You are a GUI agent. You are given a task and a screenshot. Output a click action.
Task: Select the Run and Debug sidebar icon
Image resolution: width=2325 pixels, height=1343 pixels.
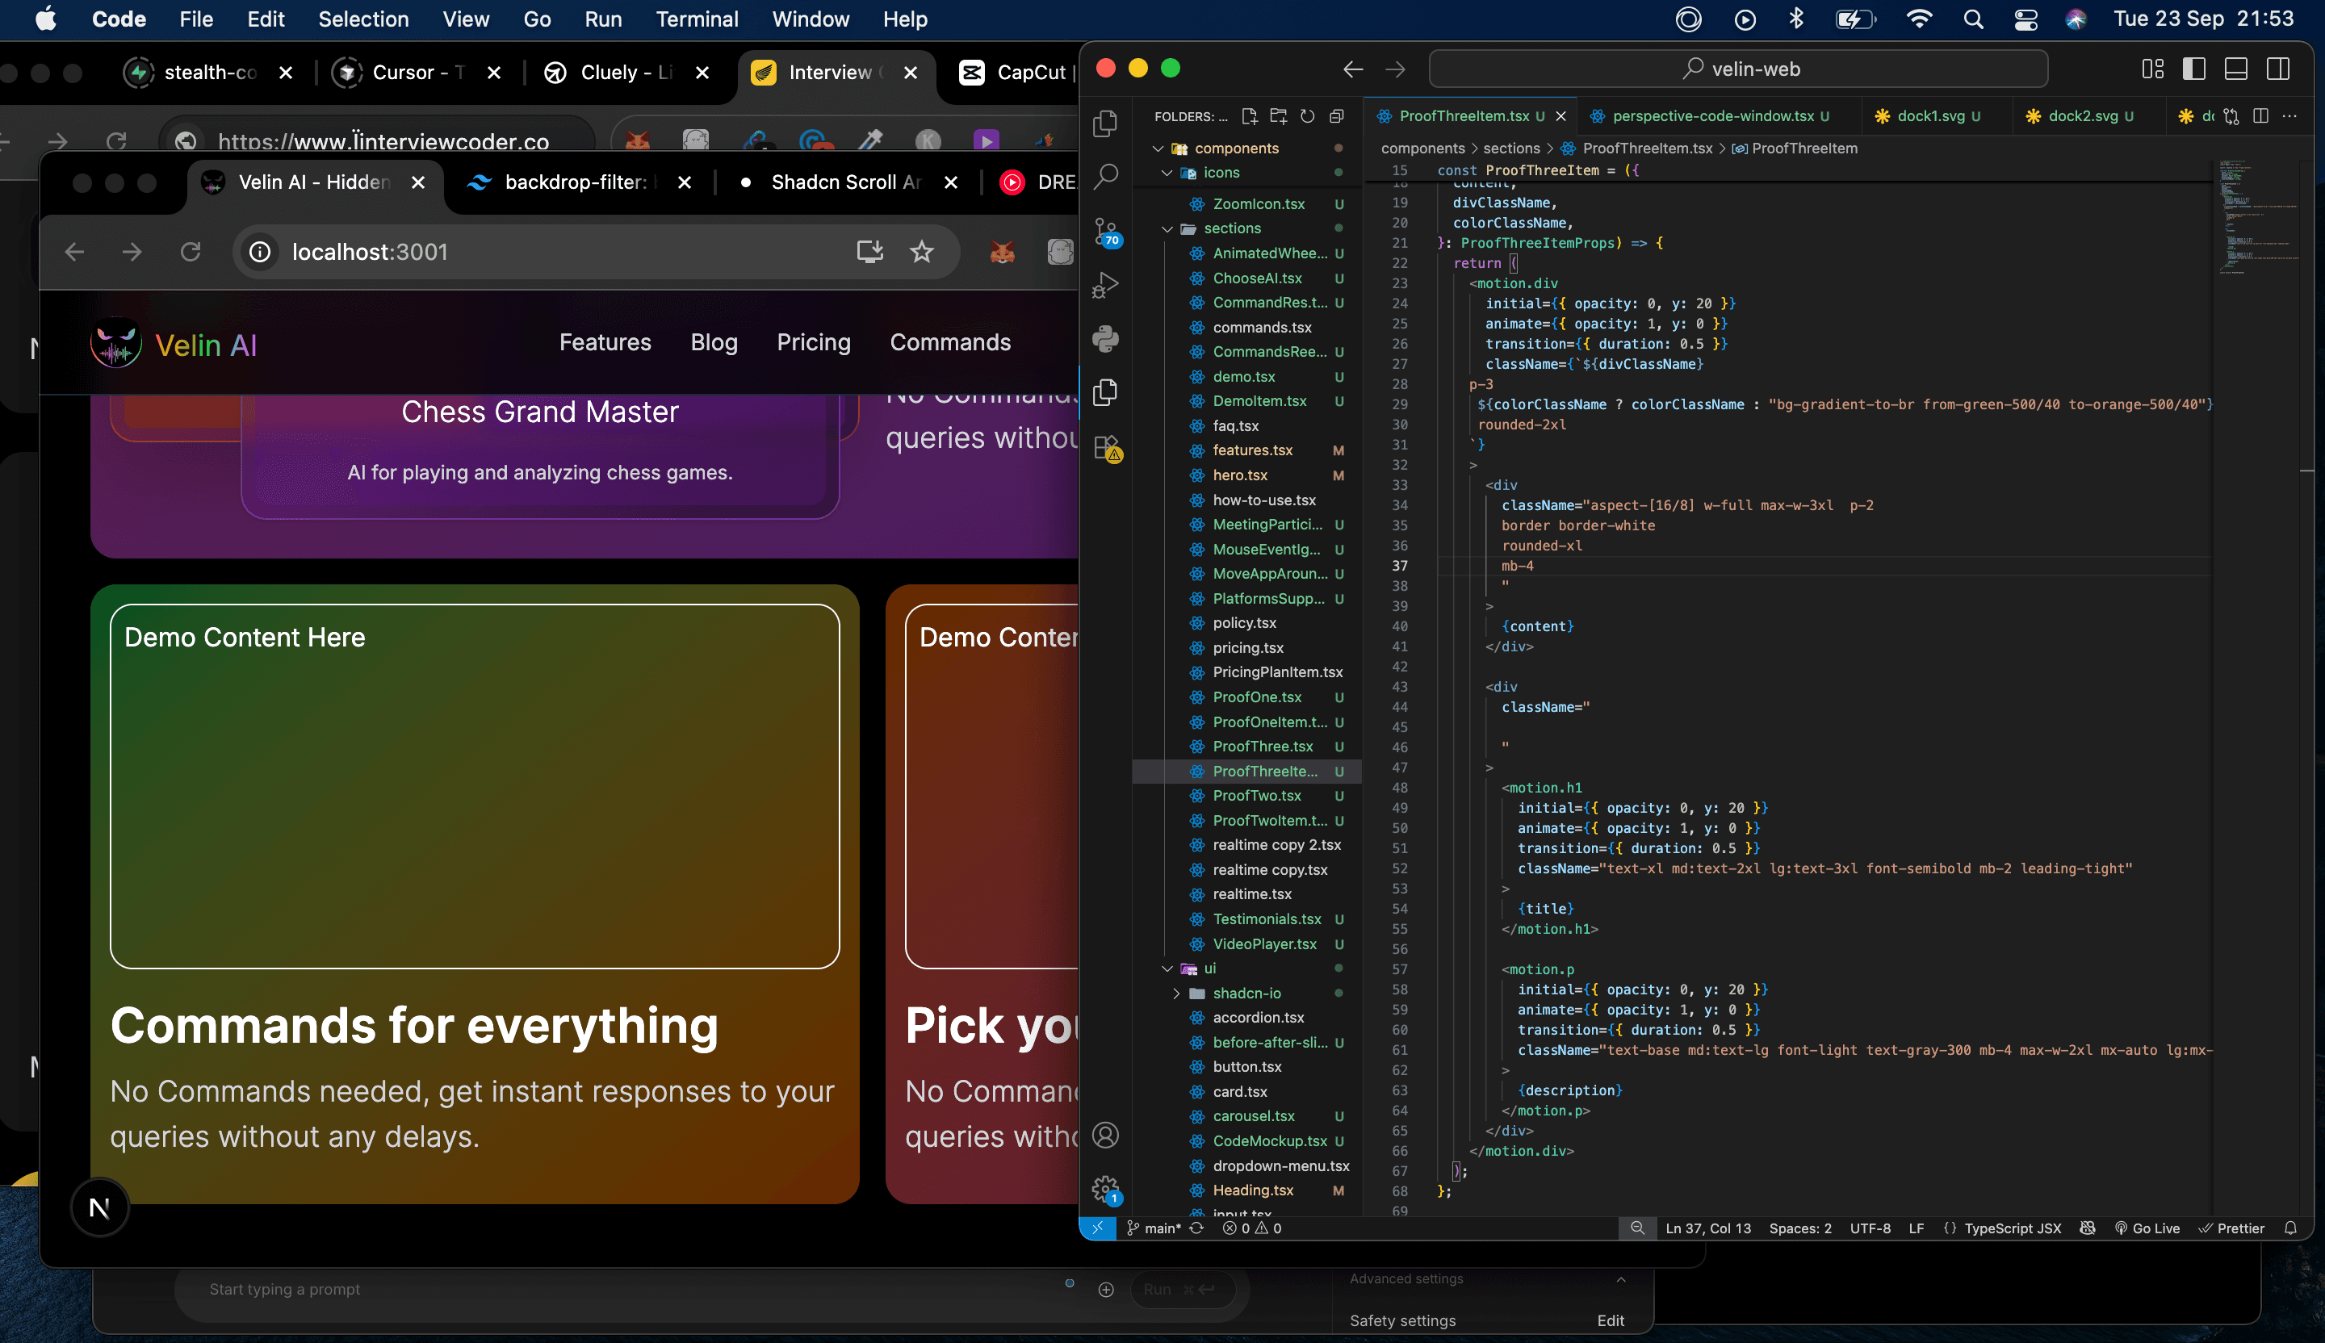point(1104,284)
